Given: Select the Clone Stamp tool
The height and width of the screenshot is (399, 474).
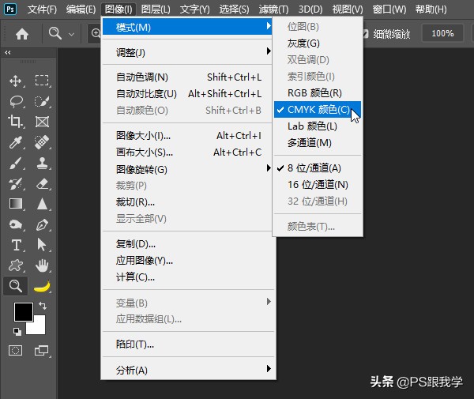Looking at the screenshot, I should click(x=42, y=164).
